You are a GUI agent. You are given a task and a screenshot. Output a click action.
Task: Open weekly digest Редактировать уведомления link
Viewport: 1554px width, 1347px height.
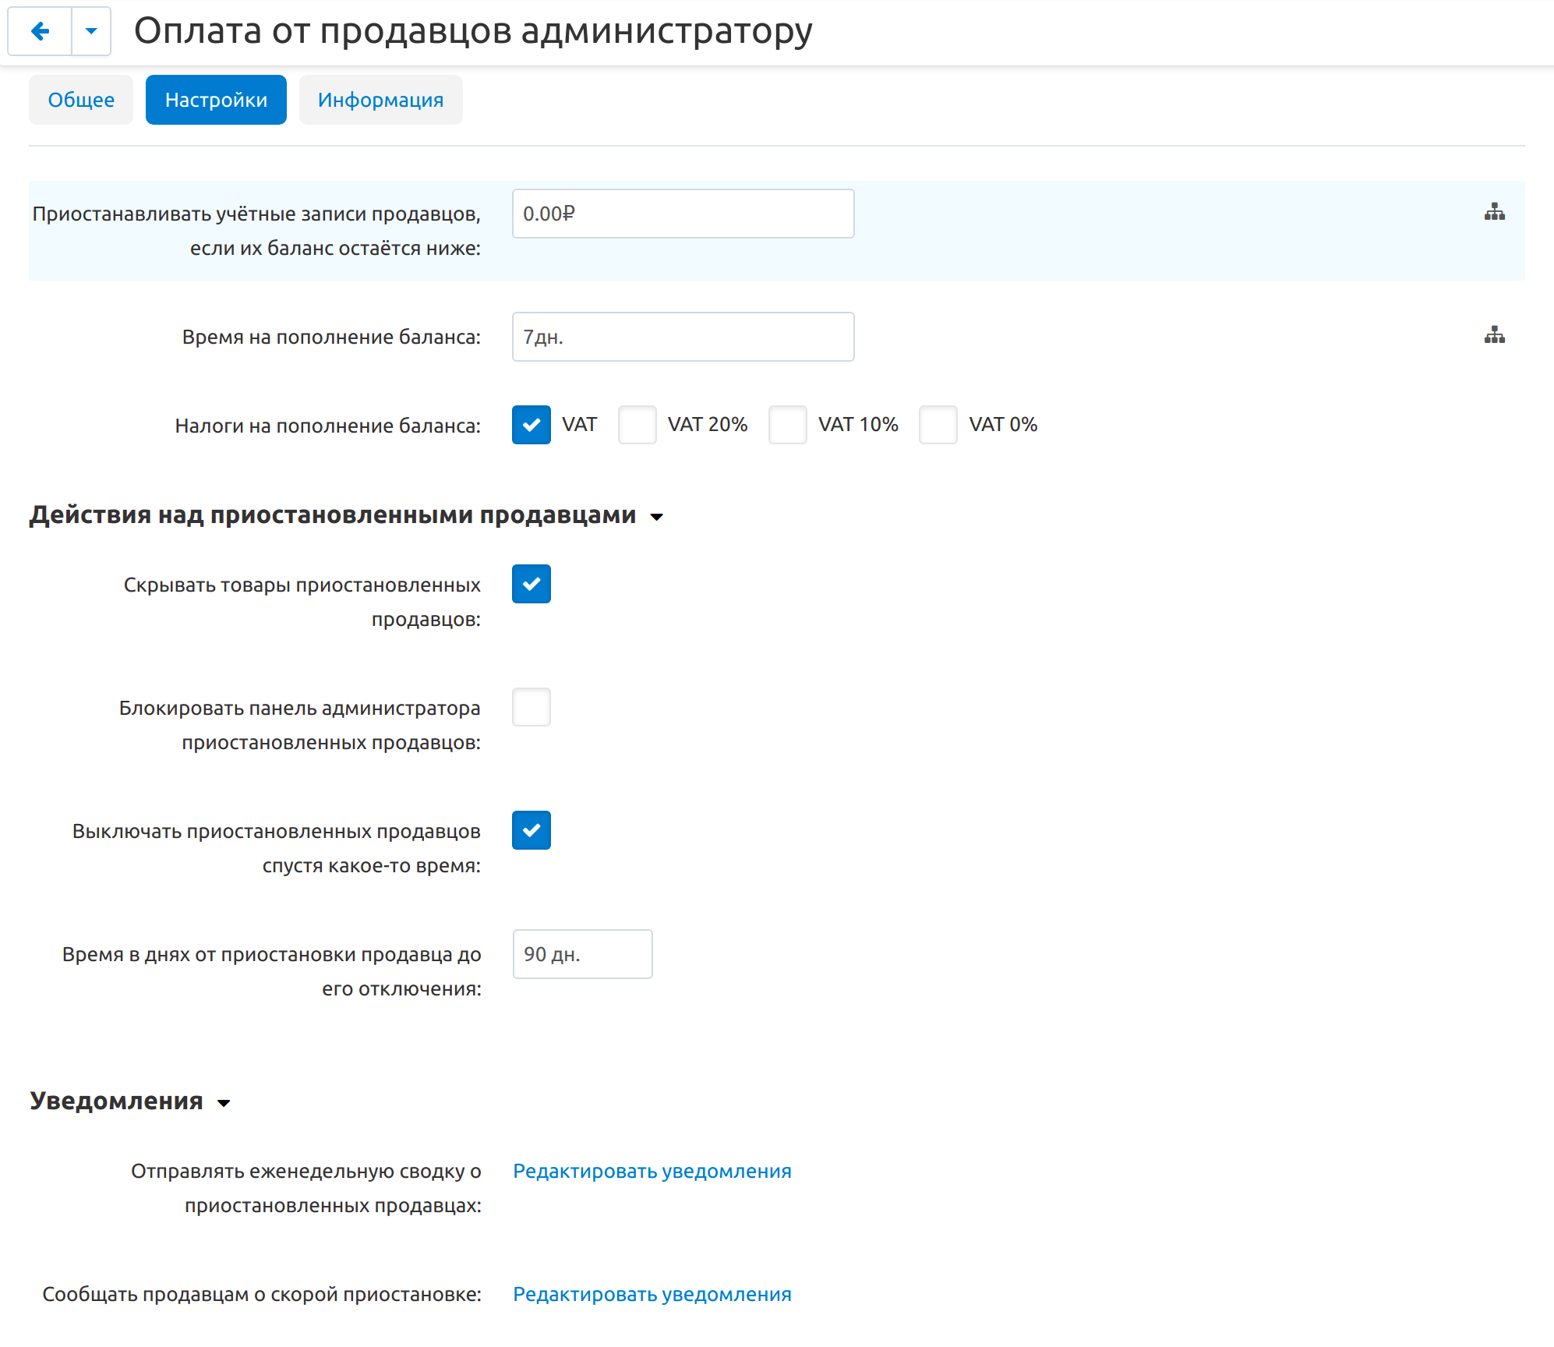pos(652,1171)
